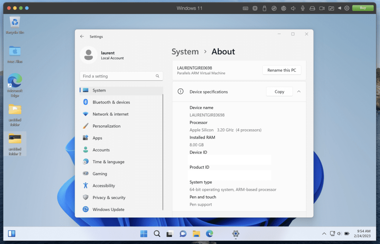Collapse the Device specifications section chevron
The width and height of the screenshot is (380, 244).
pos(299,92)
